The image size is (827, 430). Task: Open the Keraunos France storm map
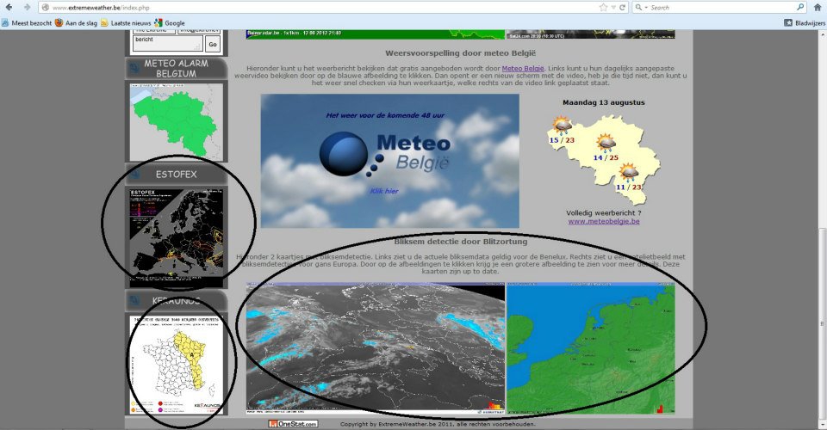(x=176, y=365)
